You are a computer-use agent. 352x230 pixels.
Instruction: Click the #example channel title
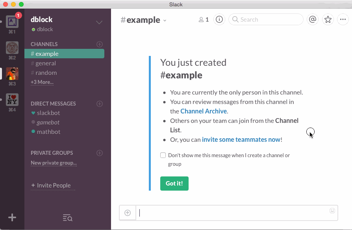pos(140,20)
